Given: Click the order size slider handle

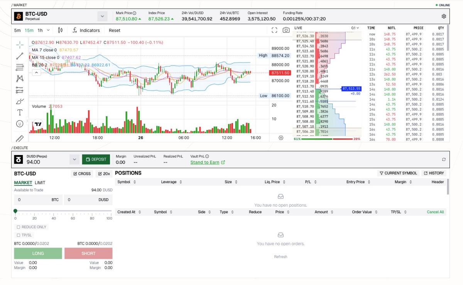Looking at the screenshot, I should [15, 211].
